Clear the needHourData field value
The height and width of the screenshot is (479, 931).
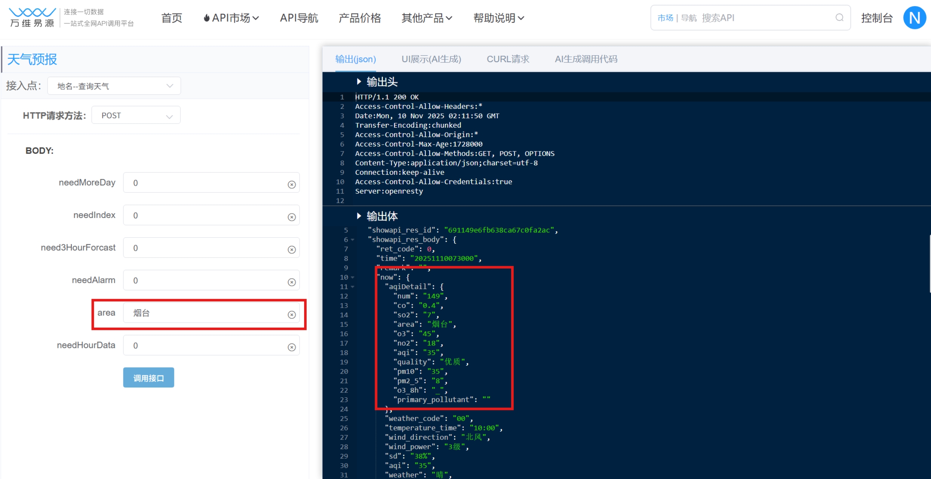coord(292,347)
